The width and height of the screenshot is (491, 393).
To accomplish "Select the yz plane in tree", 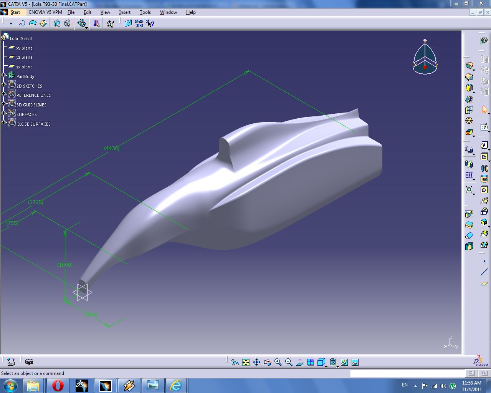I will 24,57.
